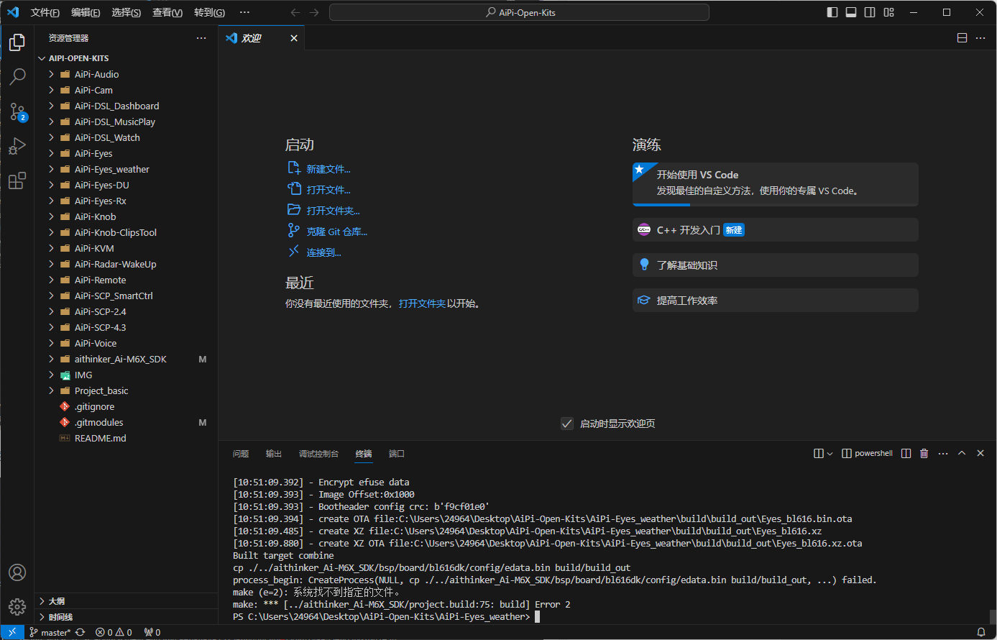Open the C++ 开发入门 walkthrough
997x640 pixels.
pos(776,230)
